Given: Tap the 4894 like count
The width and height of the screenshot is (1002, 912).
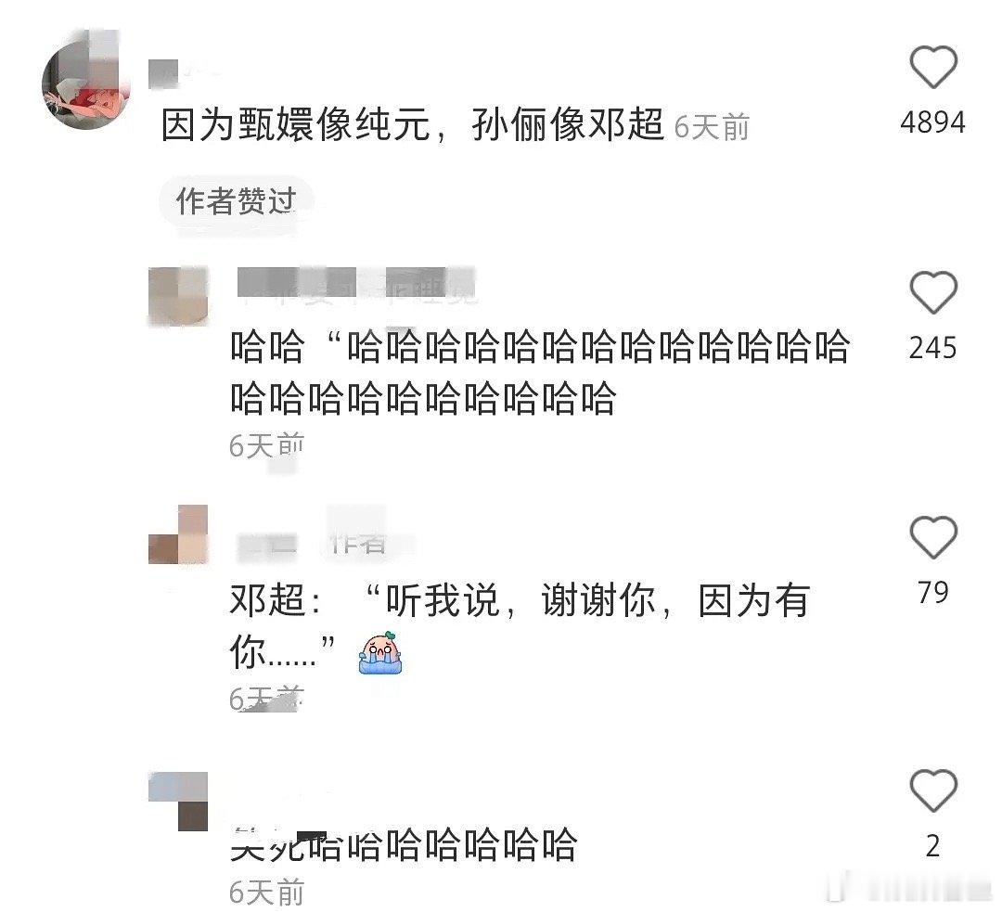Looking at the screenshot, I should 933,122.
